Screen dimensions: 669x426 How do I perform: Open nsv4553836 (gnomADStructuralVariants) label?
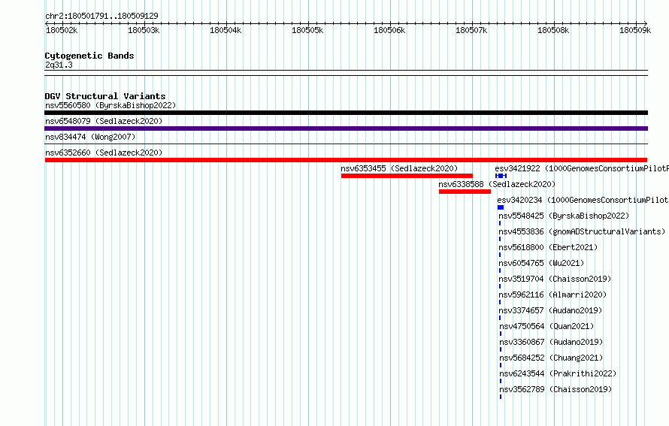point(582,231)
